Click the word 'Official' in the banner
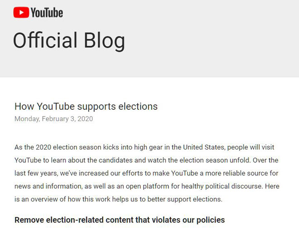This screenshot has height=230, width=299. (45, 40)
